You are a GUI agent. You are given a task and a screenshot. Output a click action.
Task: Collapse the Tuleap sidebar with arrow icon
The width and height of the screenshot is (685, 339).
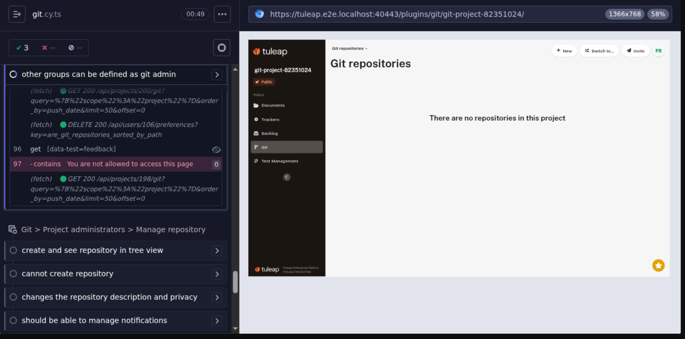click(287, 177)
